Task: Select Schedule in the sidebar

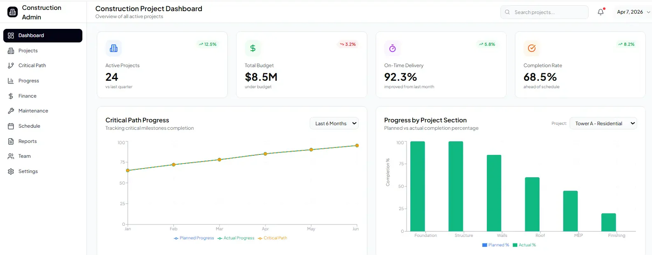Action: click(43, 126)
